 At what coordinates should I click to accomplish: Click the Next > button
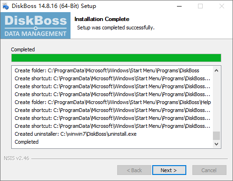[x=169, y=170]
